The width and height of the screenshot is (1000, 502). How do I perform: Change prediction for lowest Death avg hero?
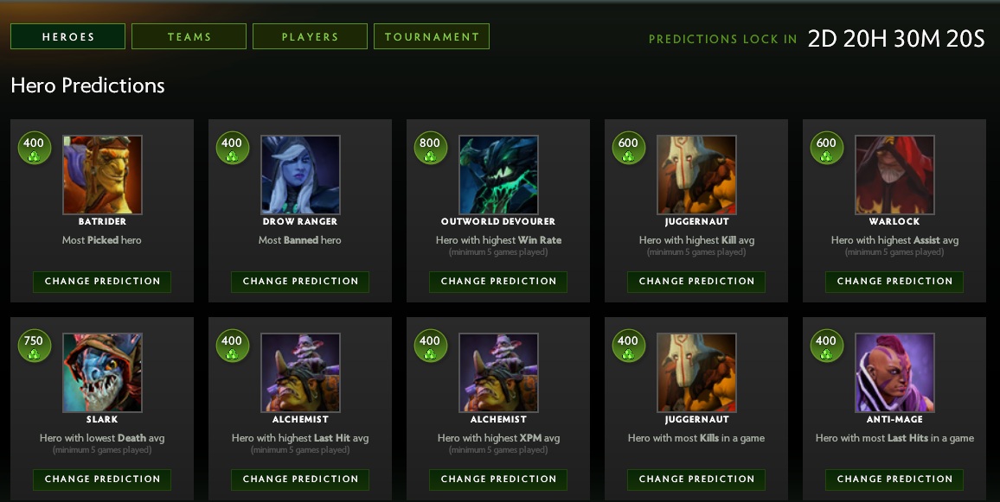coord(102,480)
